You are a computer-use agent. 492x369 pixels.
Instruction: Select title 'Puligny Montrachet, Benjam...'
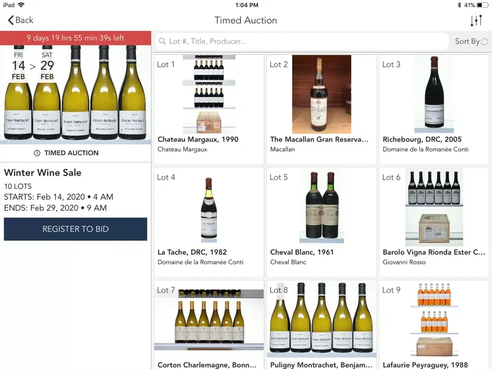(321, 365)
